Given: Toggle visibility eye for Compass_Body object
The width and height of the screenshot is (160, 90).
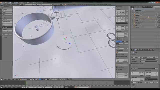Looking at the screenshot, I should (x=156, y=19).
